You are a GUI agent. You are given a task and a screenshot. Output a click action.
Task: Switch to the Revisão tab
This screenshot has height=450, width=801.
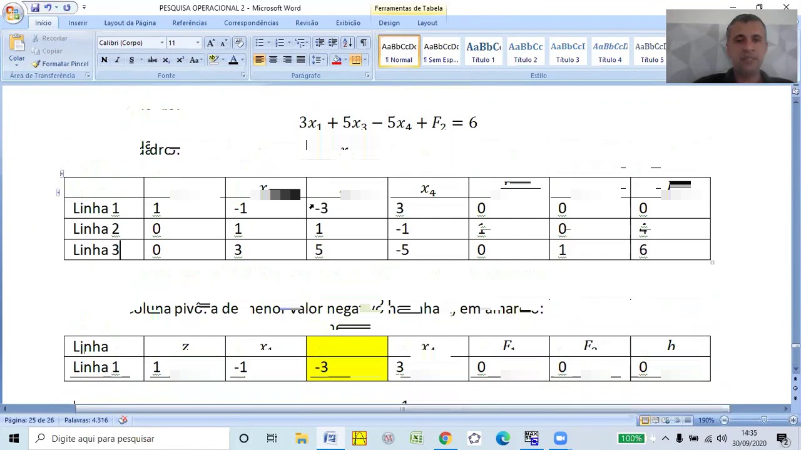tap(307, 23)
